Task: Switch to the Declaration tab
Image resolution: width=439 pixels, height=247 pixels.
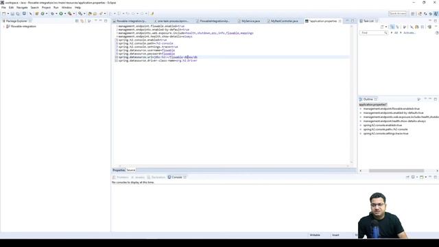Action: point(156,177)
